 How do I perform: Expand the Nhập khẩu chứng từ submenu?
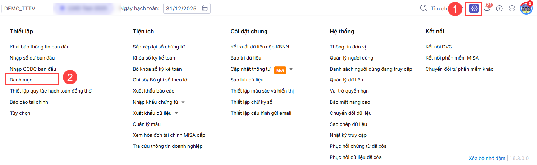[x=183, y=102]
